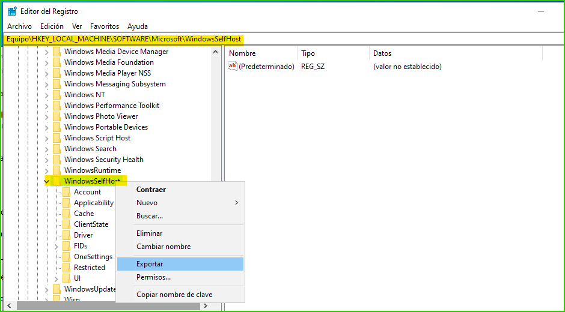Click the horizontal scrollbar thumb of tree
The height and width of the screenshot is (312, 565).
click(x=108, y=306)
